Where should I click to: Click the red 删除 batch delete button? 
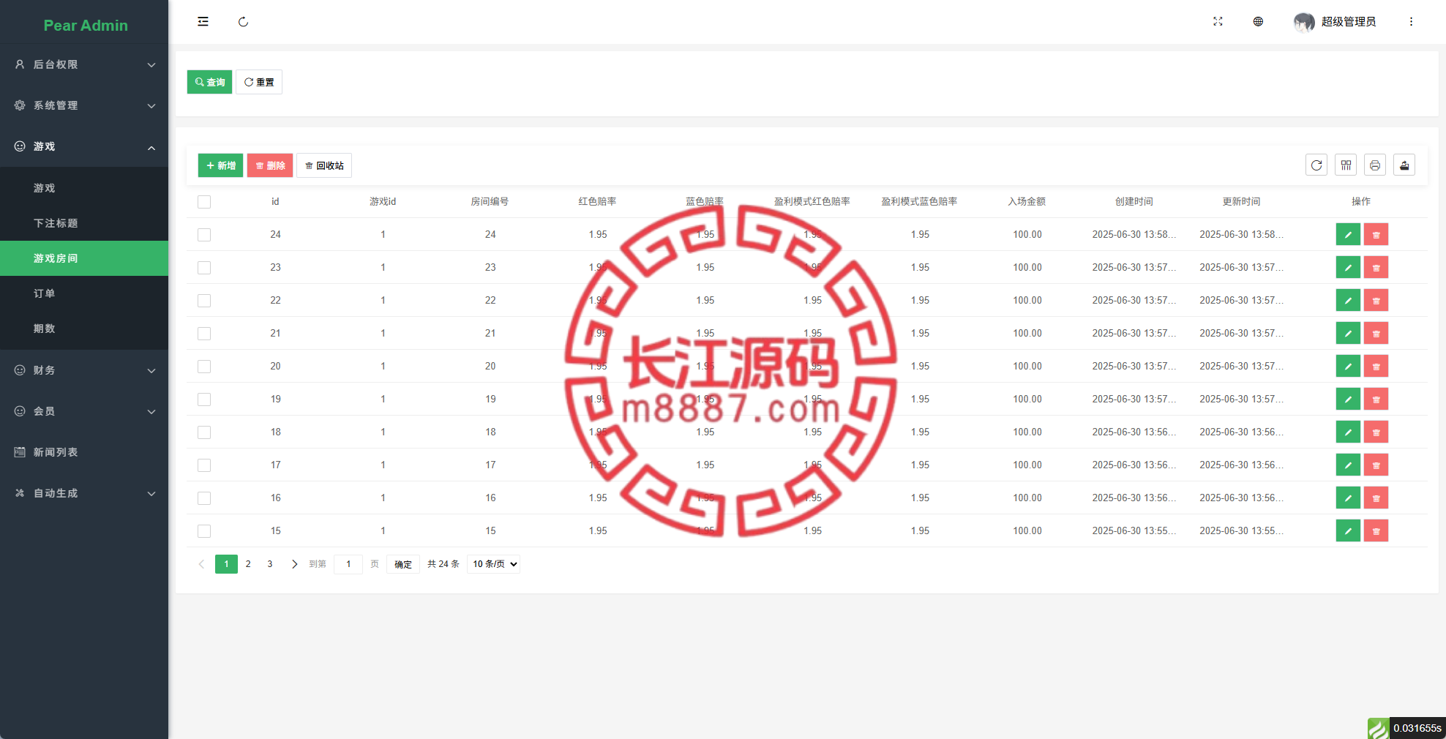(x=270, y=165)
